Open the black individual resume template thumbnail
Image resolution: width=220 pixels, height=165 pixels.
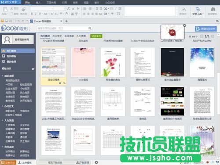coord(172,101)
